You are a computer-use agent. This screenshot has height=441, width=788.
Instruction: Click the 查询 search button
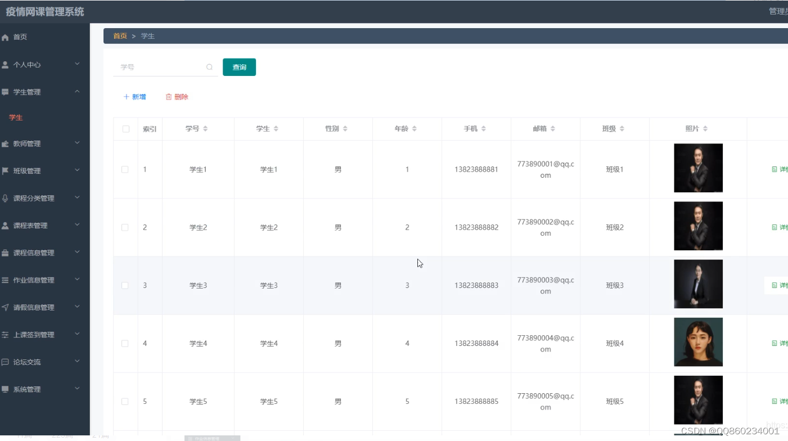coord(239,67)
